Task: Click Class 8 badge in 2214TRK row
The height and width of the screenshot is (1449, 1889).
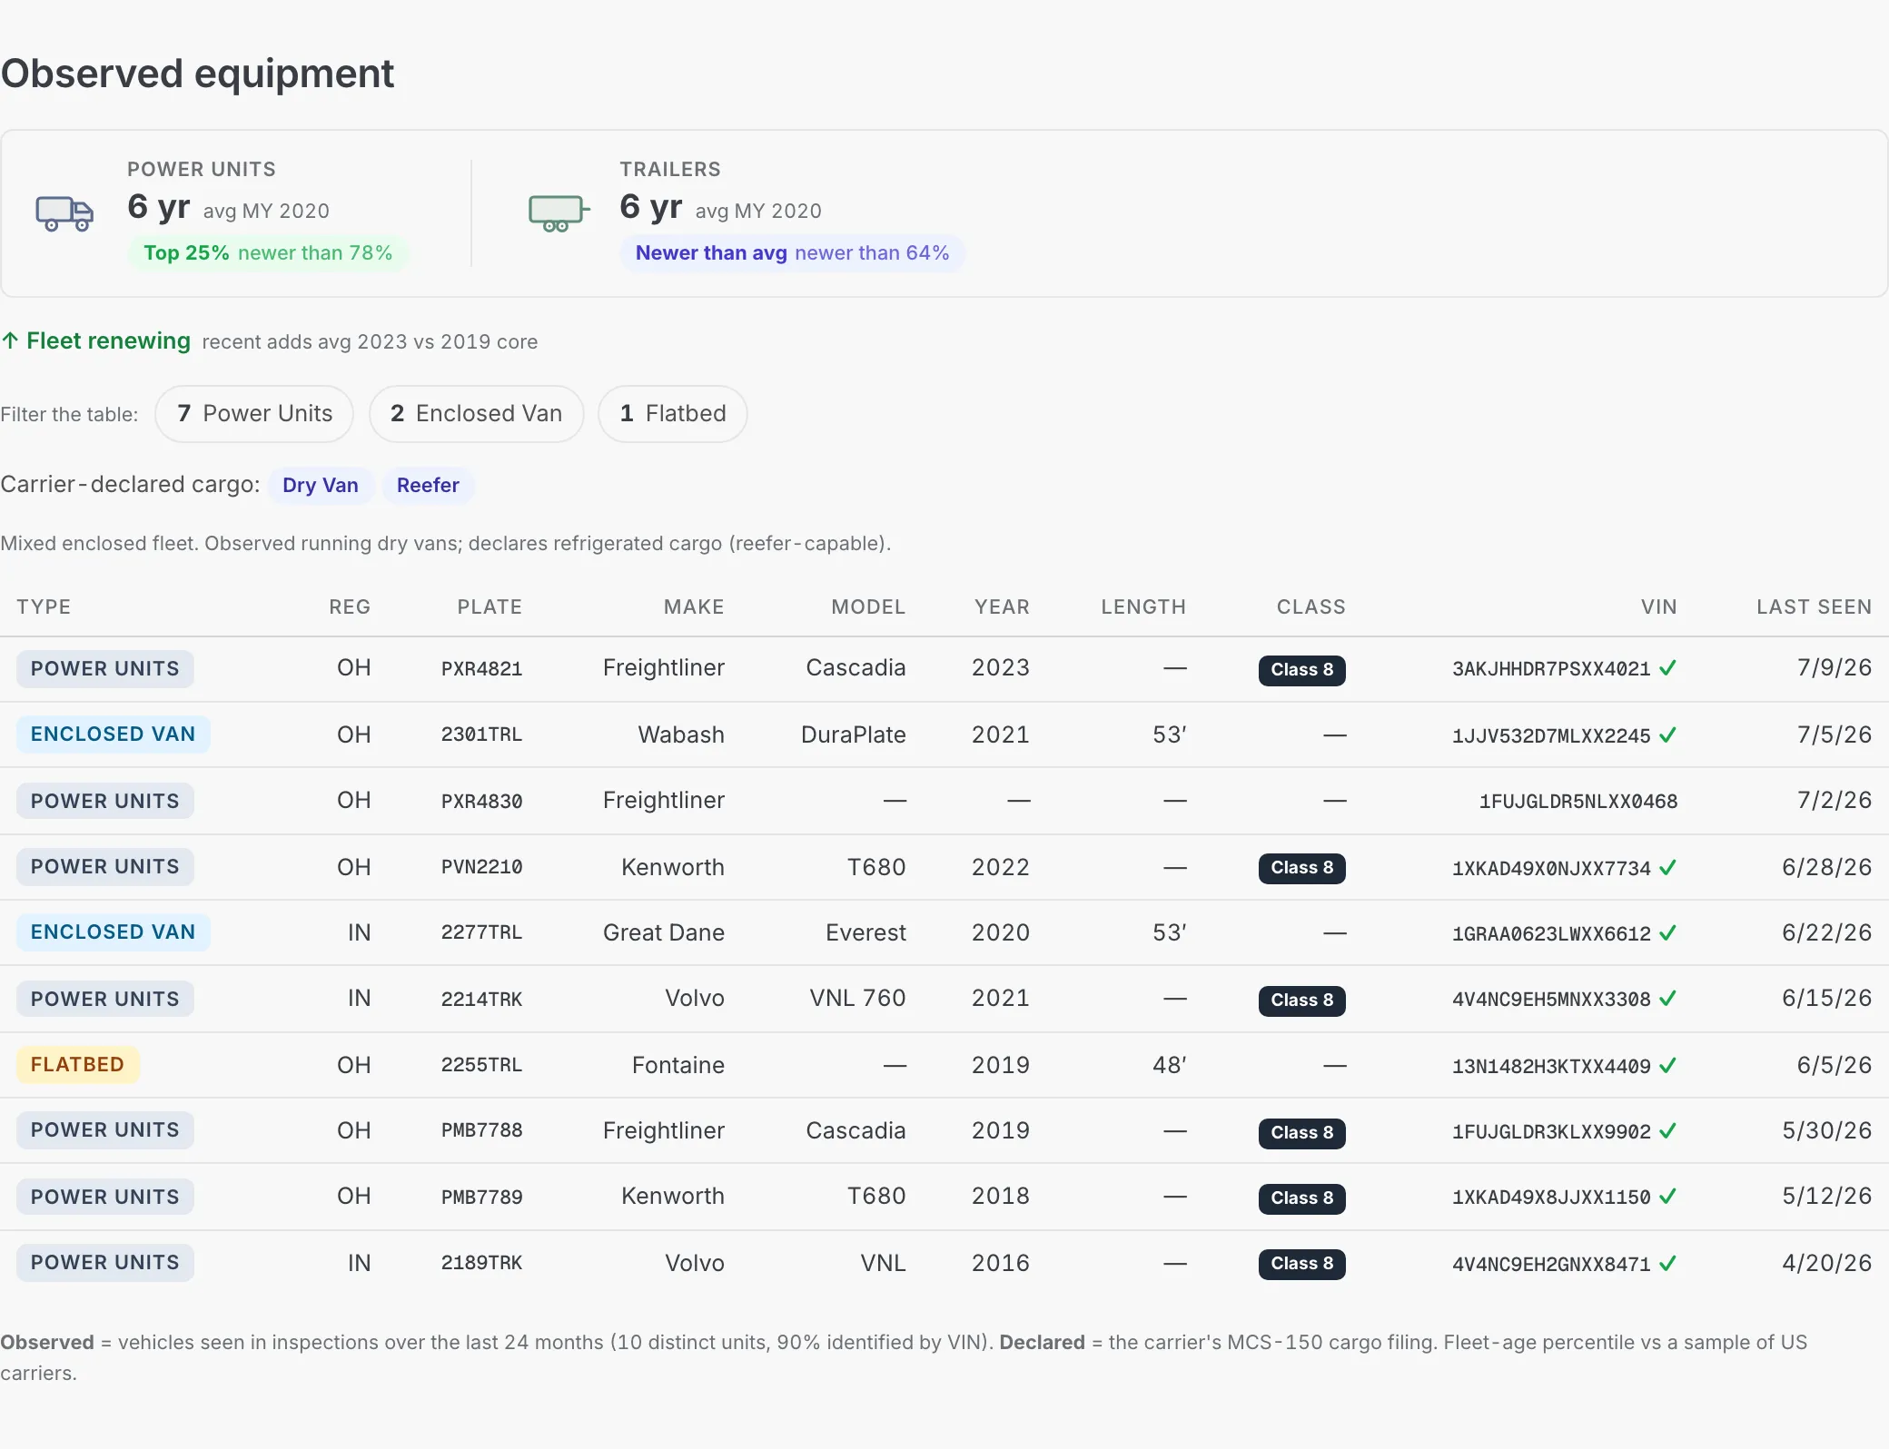Action: pos(1302,1000)
